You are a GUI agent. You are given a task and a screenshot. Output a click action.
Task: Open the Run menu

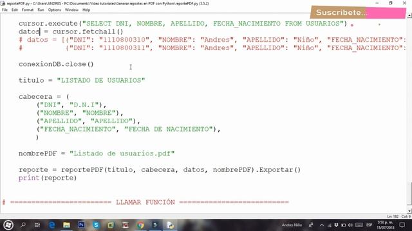pos(41,10)
